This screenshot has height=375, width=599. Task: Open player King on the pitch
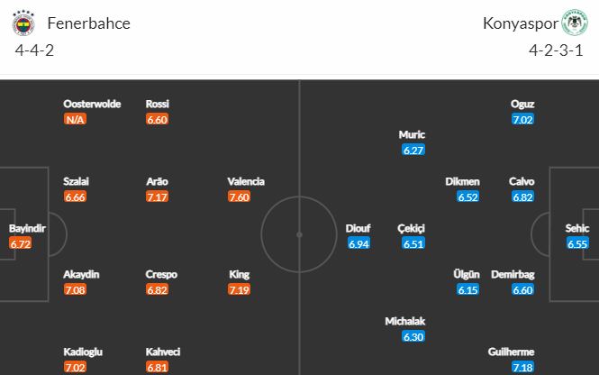pos(239,274)
